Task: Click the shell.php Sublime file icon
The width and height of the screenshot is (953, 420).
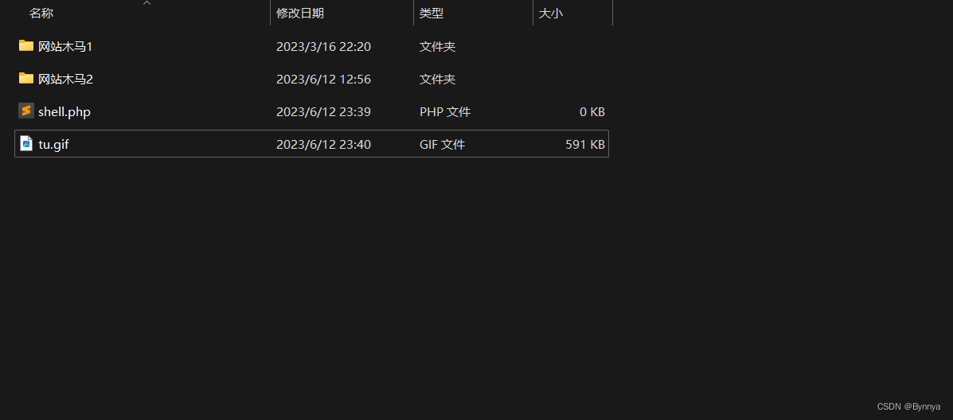Action: point(26,111)
